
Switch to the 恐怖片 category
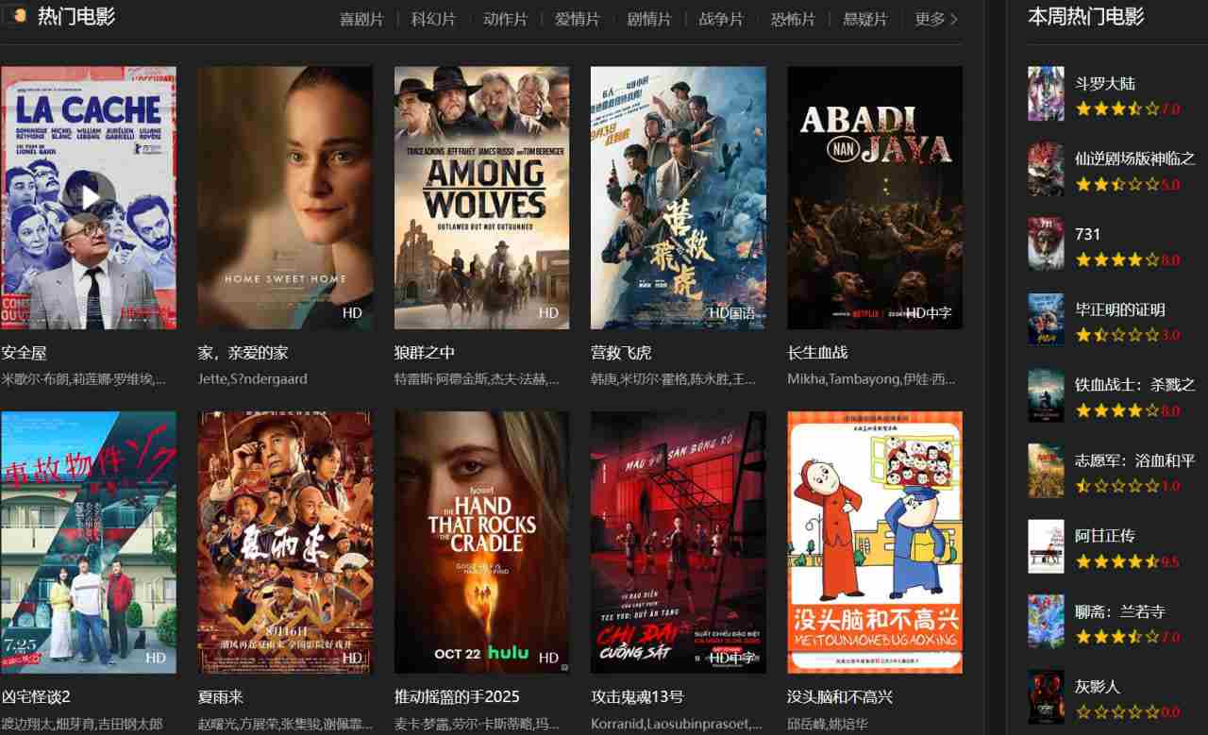tap(793, 19)
